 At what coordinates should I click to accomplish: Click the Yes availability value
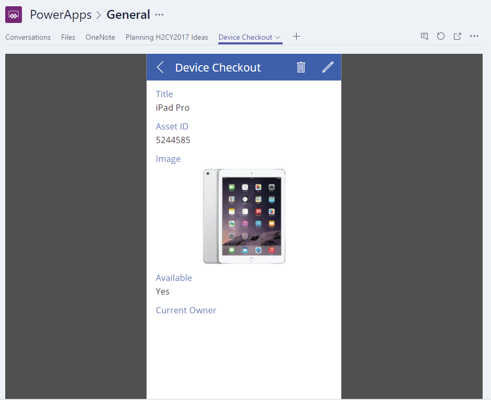162,291
